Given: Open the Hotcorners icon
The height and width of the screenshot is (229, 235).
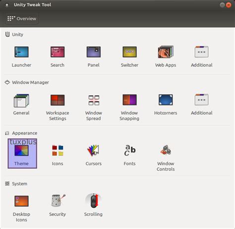Looking at the screenshot, I should [166, 100].
